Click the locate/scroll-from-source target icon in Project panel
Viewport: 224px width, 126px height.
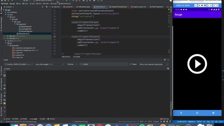pos(42,7)
